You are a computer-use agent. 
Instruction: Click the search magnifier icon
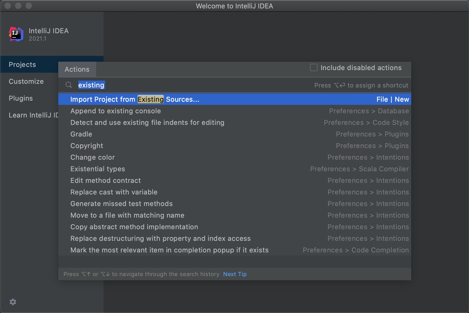(x=69, y=85)
